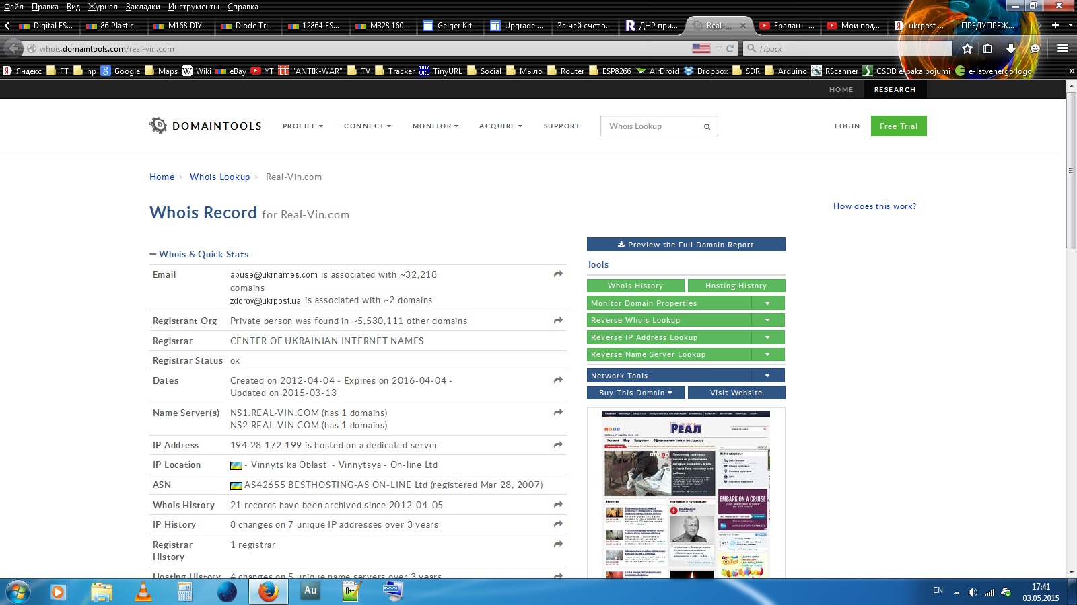Click the share arrow in the Registrar History row

pyautogui.click(x=558, y=544)
